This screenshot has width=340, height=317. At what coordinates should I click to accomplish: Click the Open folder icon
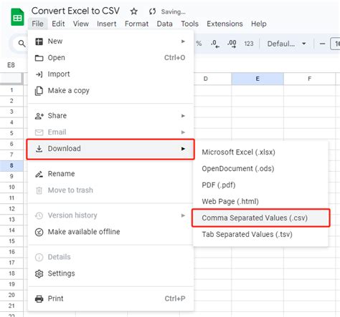39,58
